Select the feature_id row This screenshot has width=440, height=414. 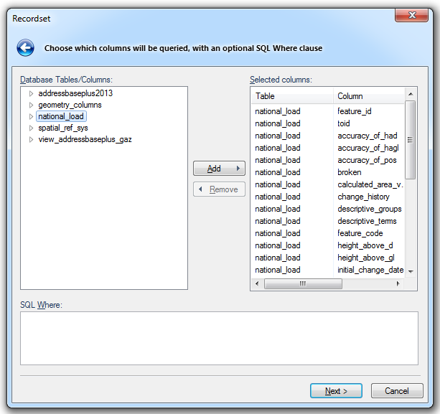pos(328,111)
